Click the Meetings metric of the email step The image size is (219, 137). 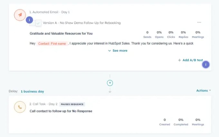point(198,35)
